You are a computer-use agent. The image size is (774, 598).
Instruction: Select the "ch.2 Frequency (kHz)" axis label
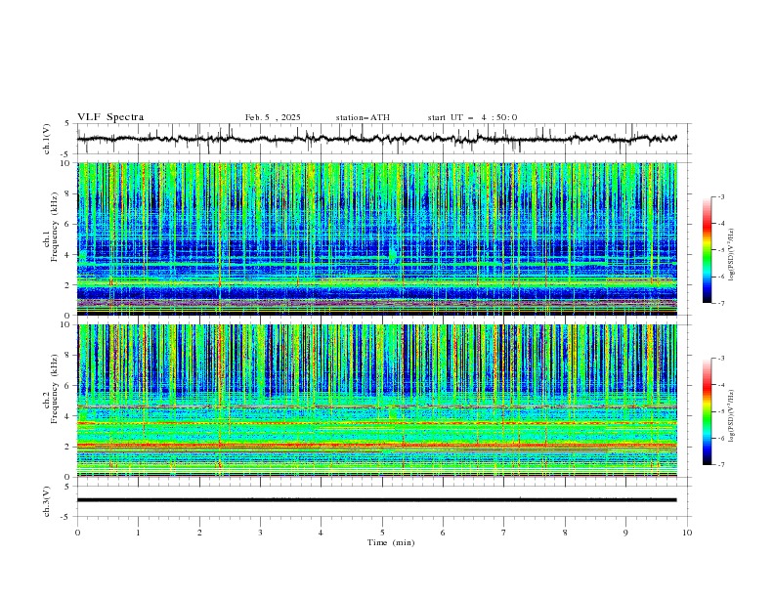pos(51,389)
